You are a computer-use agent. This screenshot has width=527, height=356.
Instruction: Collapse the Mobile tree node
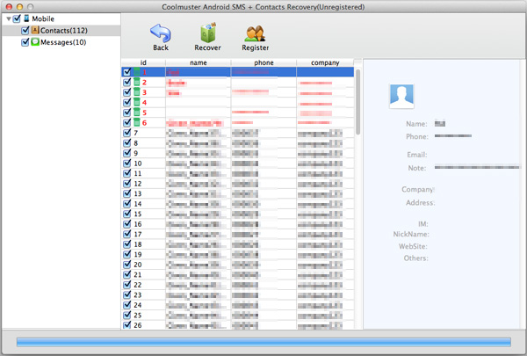9,18
